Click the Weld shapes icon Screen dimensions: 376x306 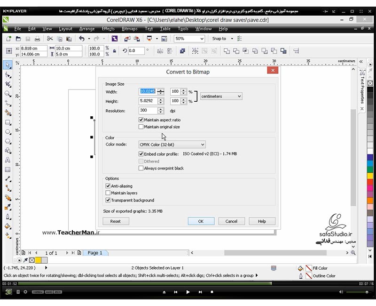click(227, 51)
